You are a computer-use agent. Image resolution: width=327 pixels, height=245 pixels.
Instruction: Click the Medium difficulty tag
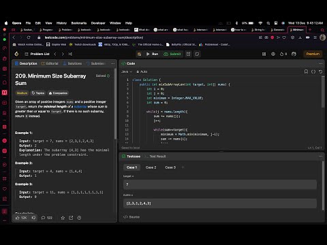22,93
